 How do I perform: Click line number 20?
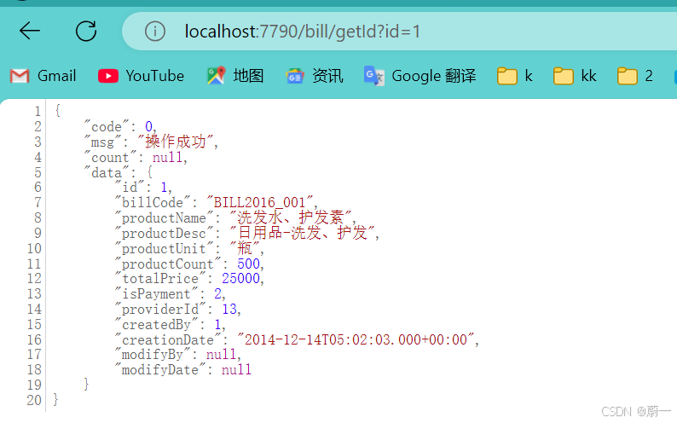tap(34, 400)
